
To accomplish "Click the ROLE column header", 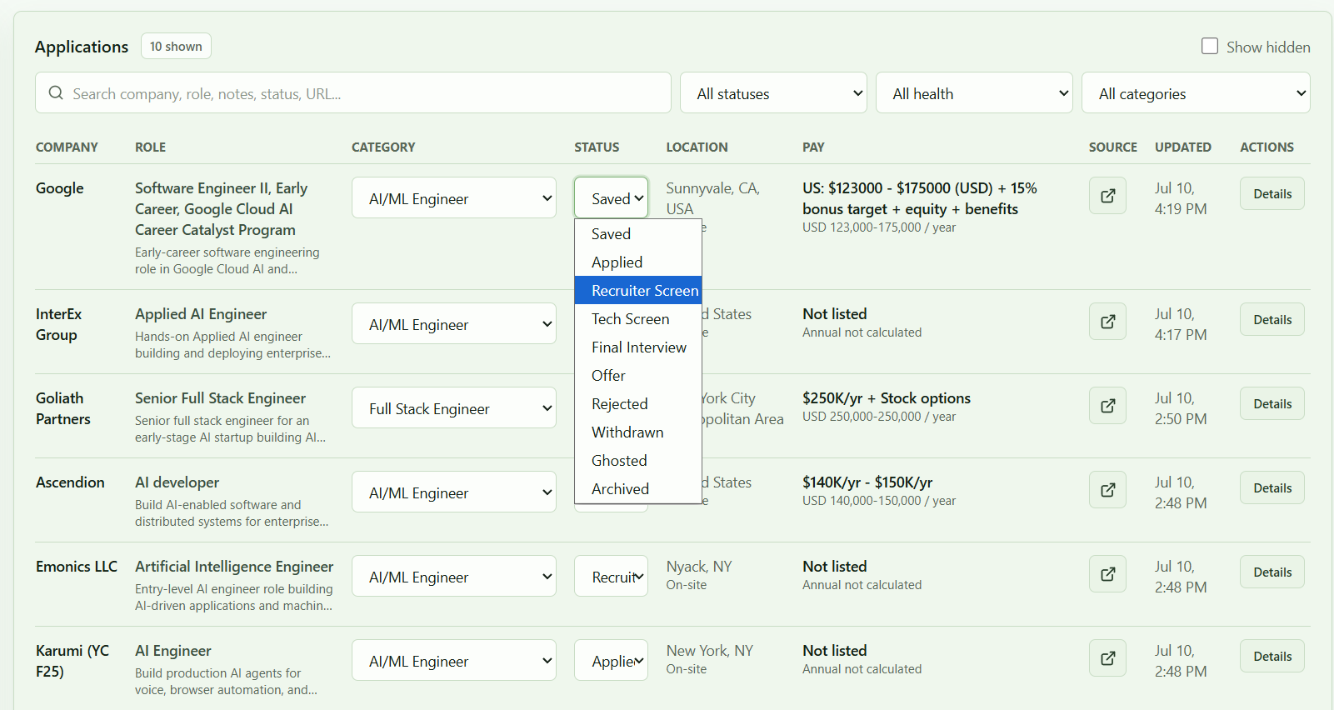I will click(x=150, y=147).
